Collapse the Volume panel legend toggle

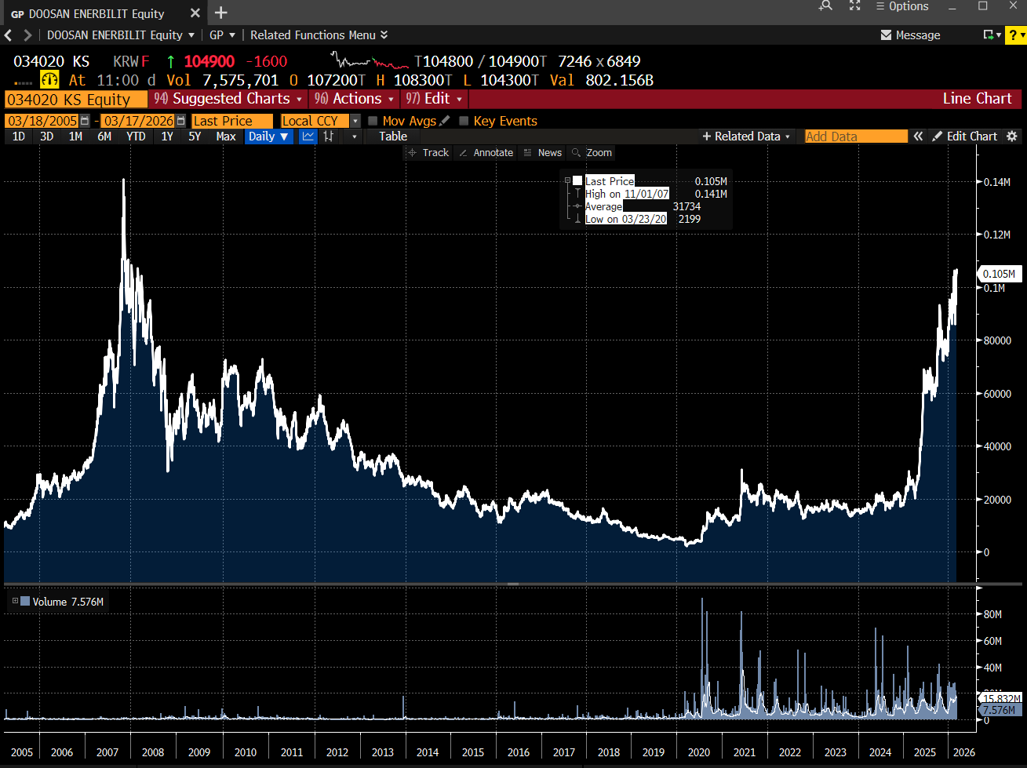coord(15,601)
